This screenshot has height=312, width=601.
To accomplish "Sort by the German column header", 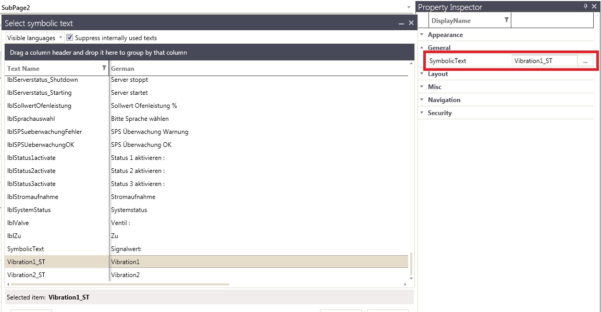I will click(x=123, y=68).
